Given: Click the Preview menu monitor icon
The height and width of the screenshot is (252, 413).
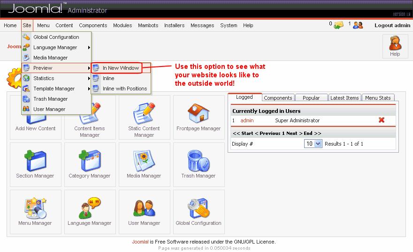Looking at the screenshot, I should coord(26,68).
